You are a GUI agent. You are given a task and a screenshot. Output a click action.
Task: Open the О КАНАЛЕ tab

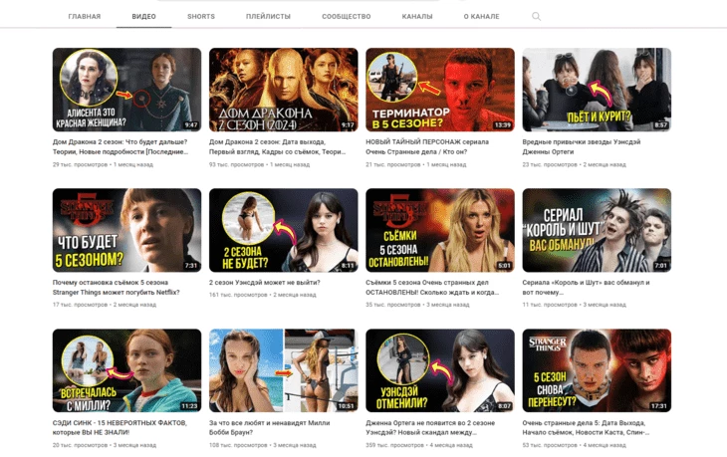(x=481, y=16)
